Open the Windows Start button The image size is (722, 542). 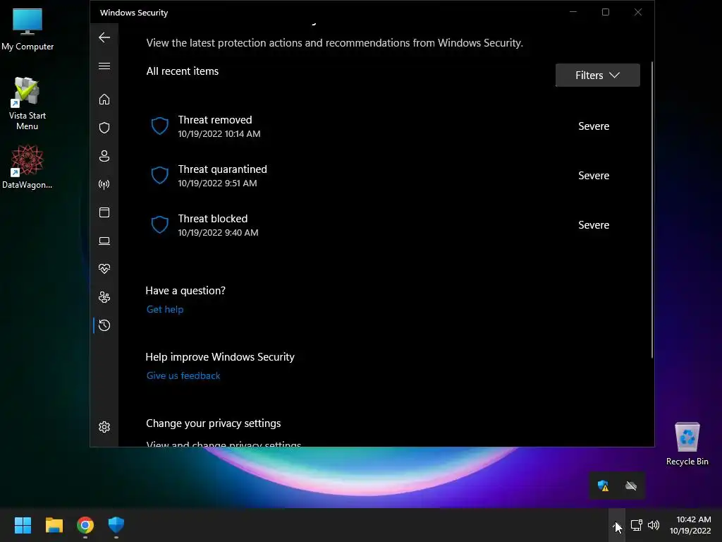(23, 525)
